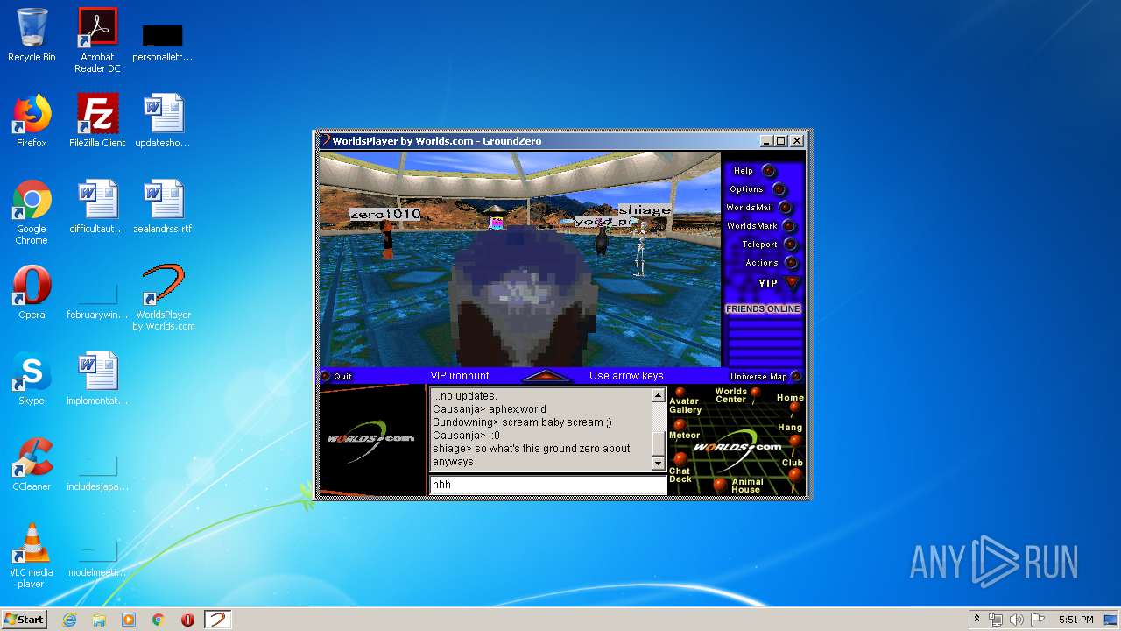The height and width of the screenshot is (631, 1121).
Task: Click the taskbar clock showing 5:51 PM
Action: coord(1075,620)
